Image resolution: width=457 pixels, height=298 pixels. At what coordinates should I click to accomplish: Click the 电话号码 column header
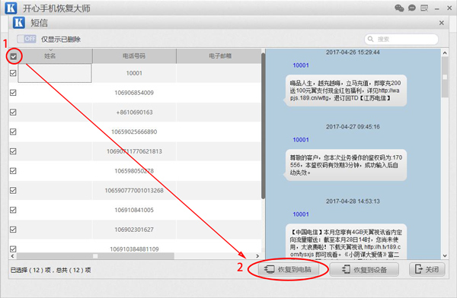(x=134, y=56)
